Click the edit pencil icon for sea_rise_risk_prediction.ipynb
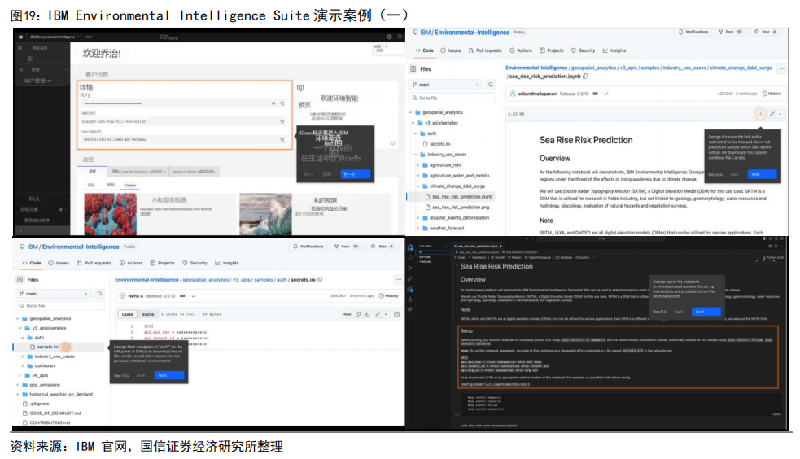This screenshot has height=459, width=800. click(x=772, y=114)
